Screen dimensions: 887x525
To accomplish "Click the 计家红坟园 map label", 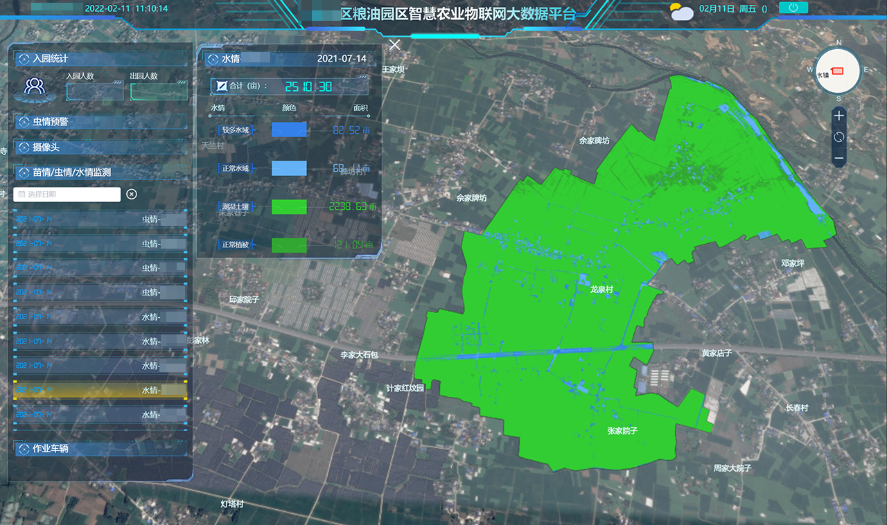I will pyautogui.click(x=405, y=389).
